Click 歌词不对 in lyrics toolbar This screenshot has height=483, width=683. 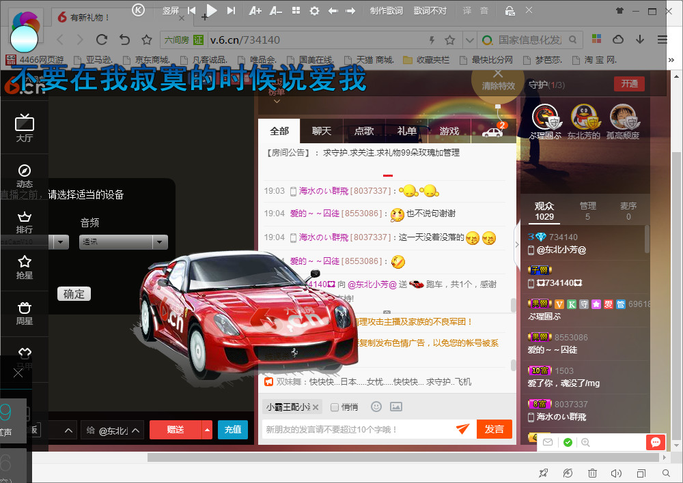click(430, 11)
